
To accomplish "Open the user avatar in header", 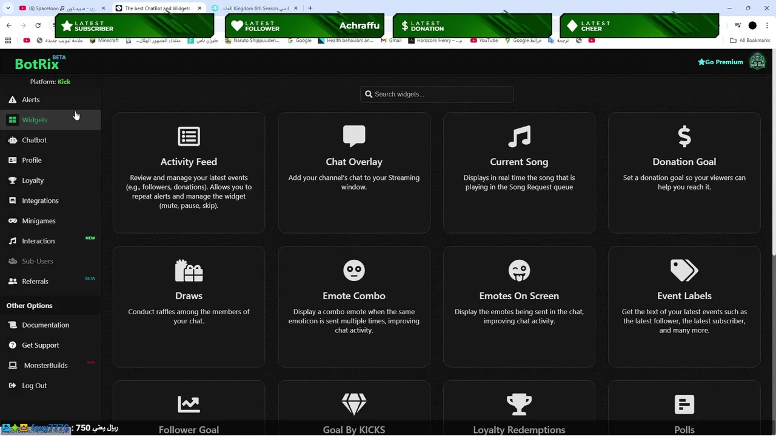I will (x=757, y=61).
